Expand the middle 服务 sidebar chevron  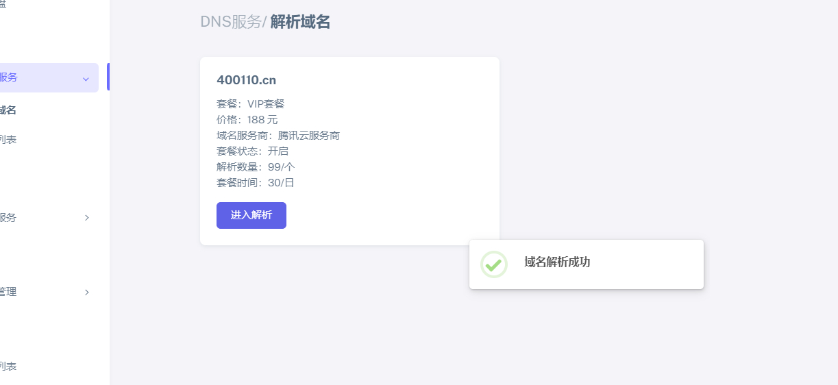click(87, 218)
